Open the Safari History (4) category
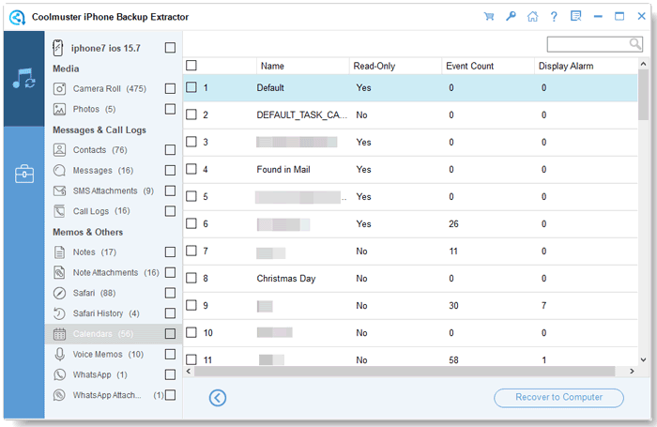Screen dimensions: 657x427 click(x=106, y=313)
